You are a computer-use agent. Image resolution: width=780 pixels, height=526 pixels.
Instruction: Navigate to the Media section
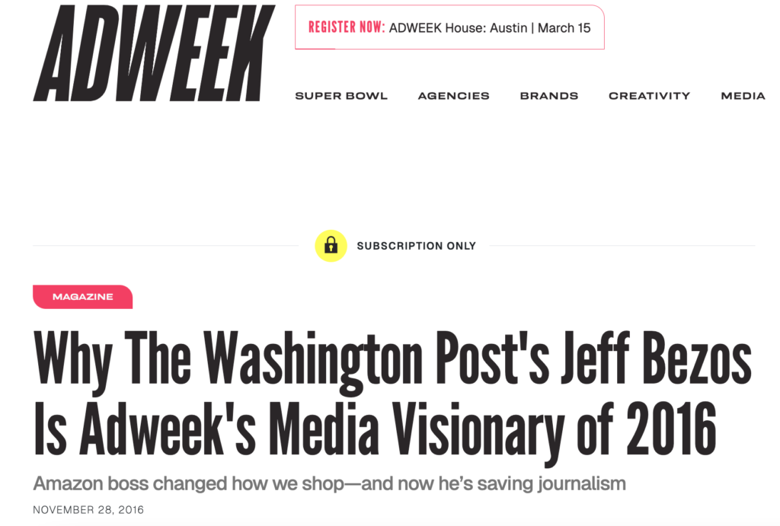tap(743, 96)
